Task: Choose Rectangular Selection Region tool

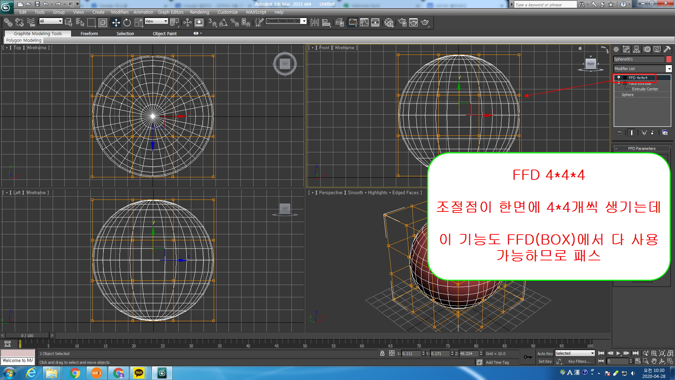Action: coord(91,23)
